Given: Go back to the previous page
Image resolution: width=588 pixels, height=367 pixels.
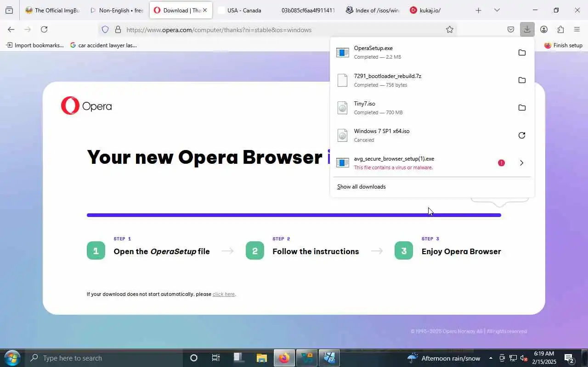Looking at the screenshot, I should (11, 29).
